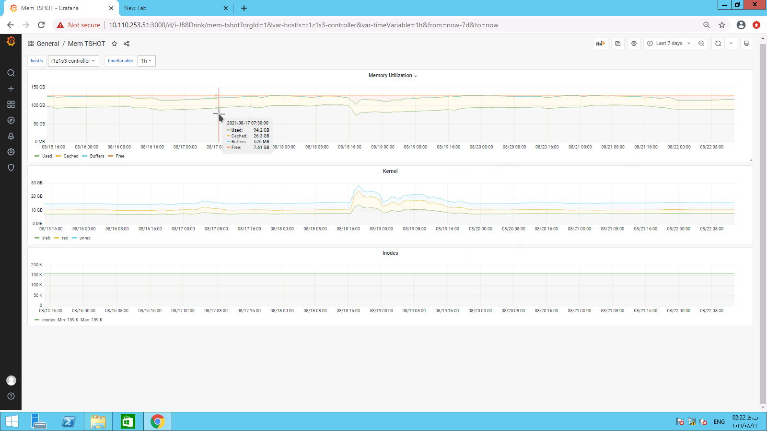
Task: Toggle the slab series in the Kernel legend
Action: (x=46, y=238)
